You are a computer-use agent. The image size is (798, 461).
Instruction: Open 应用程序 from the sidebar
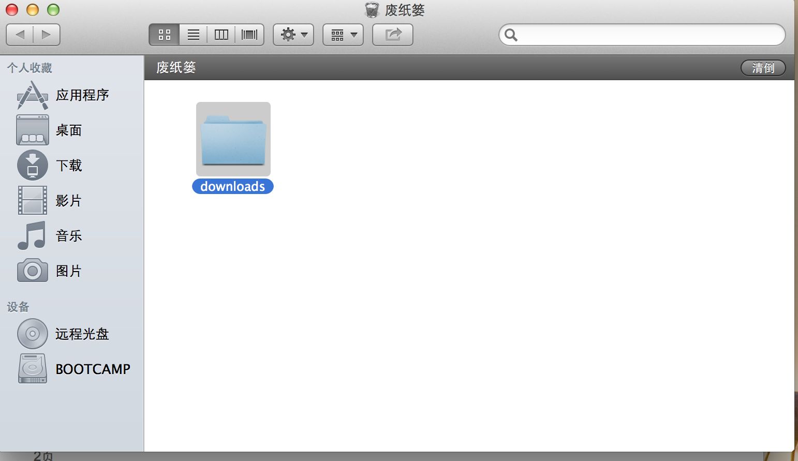point(83,95)
